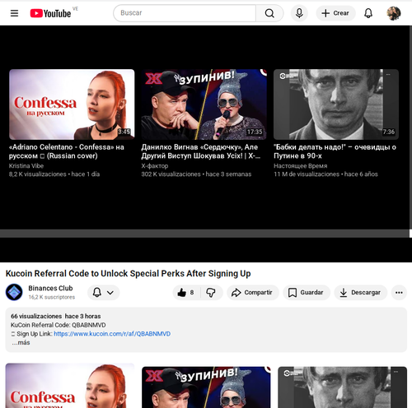Open the Путин 90-х endscreen thumbnail

pyautogui.click(x=336, y=104)
